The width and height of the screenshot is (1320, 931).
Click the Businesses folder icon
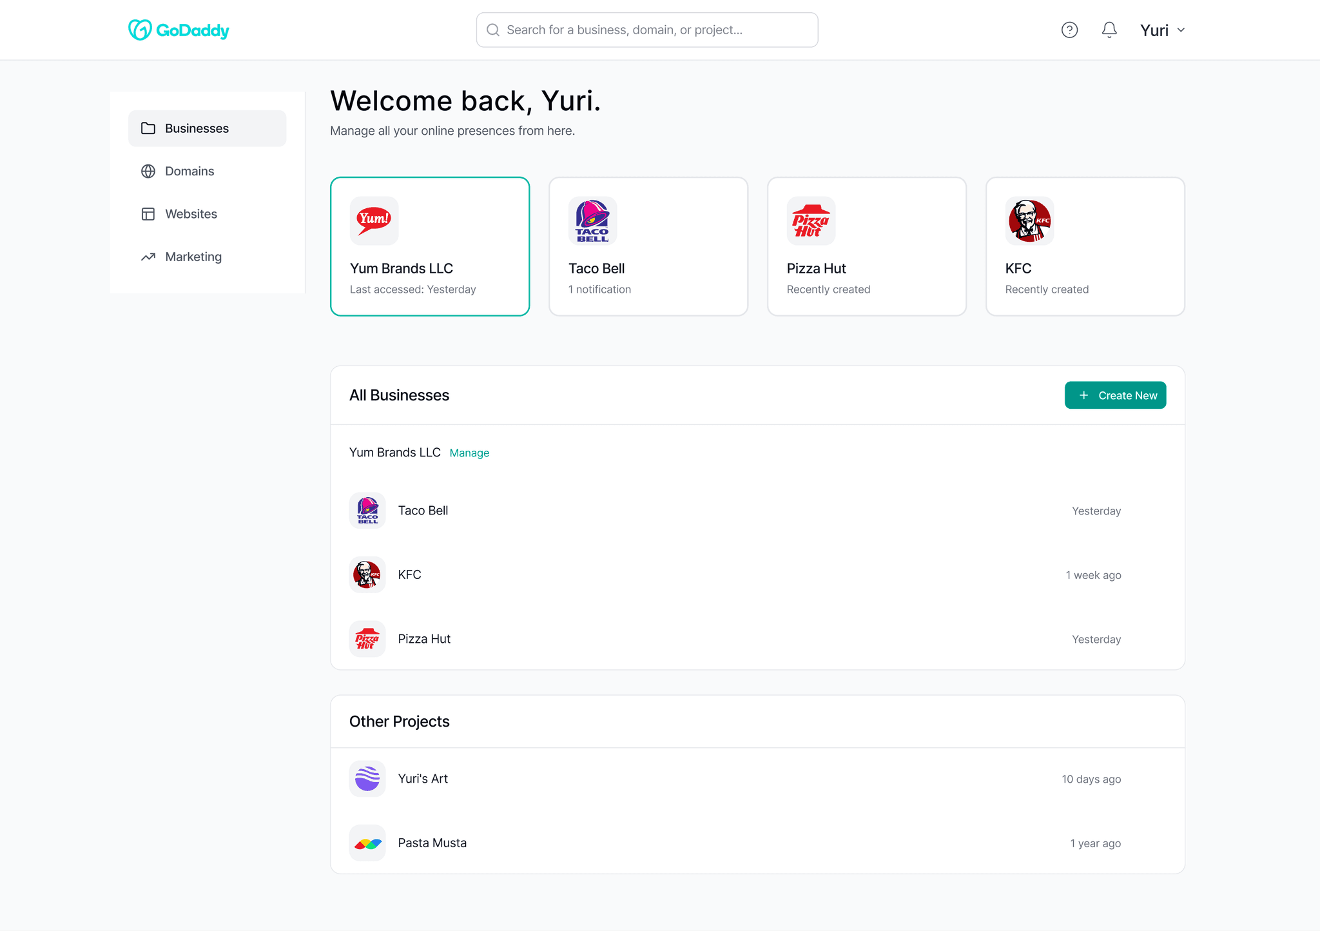click(148, 128)
